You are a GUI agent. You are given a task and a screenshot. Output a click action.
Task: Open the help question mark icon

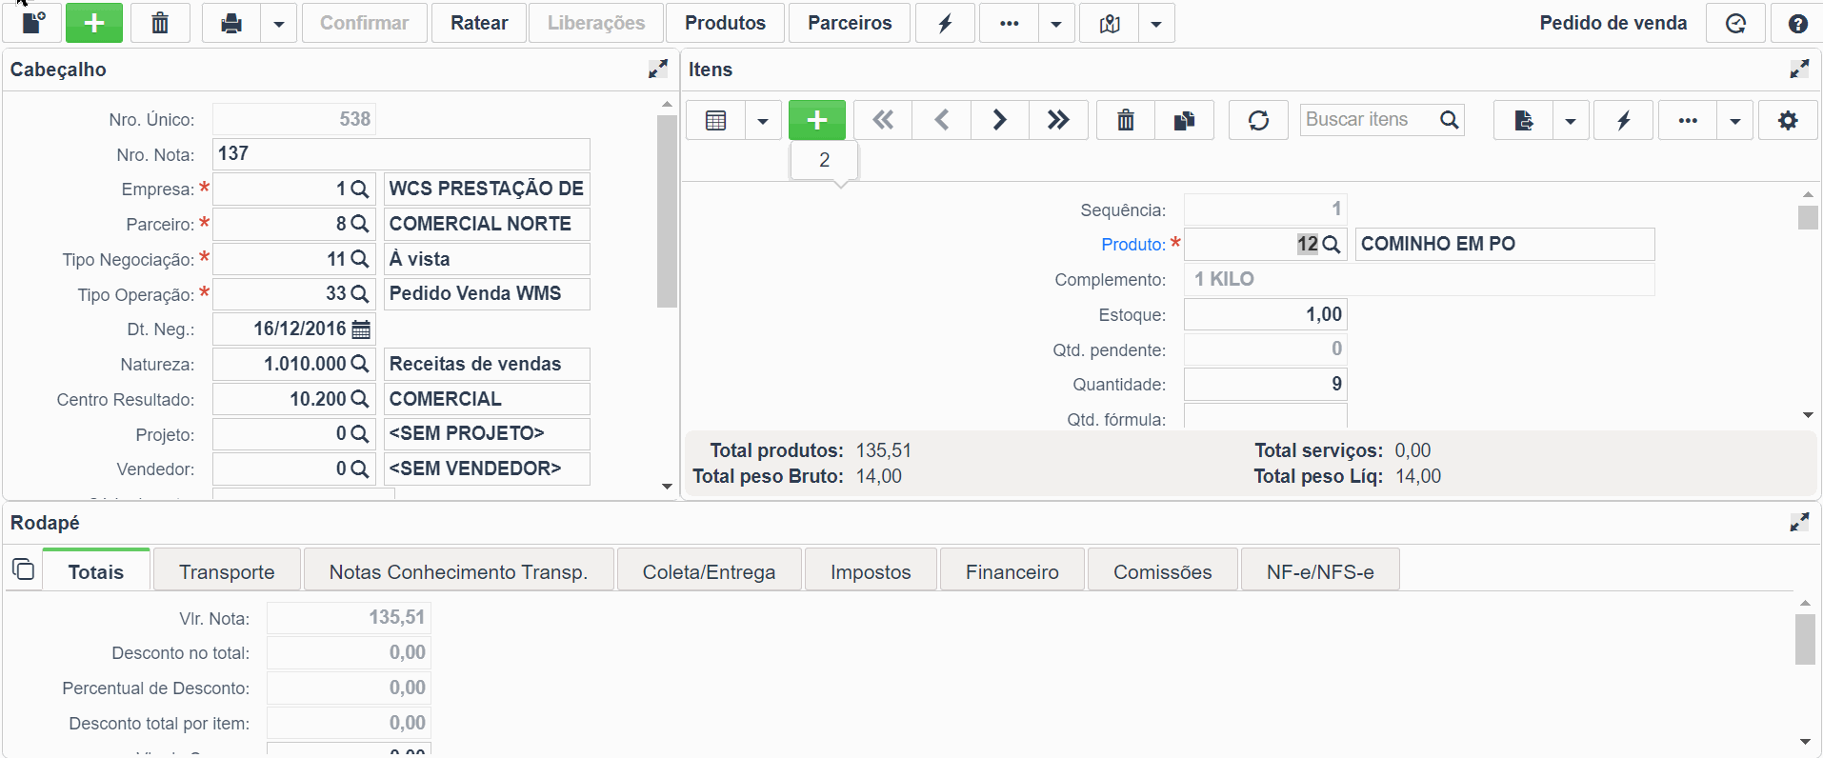click(x=1797, y=23)
